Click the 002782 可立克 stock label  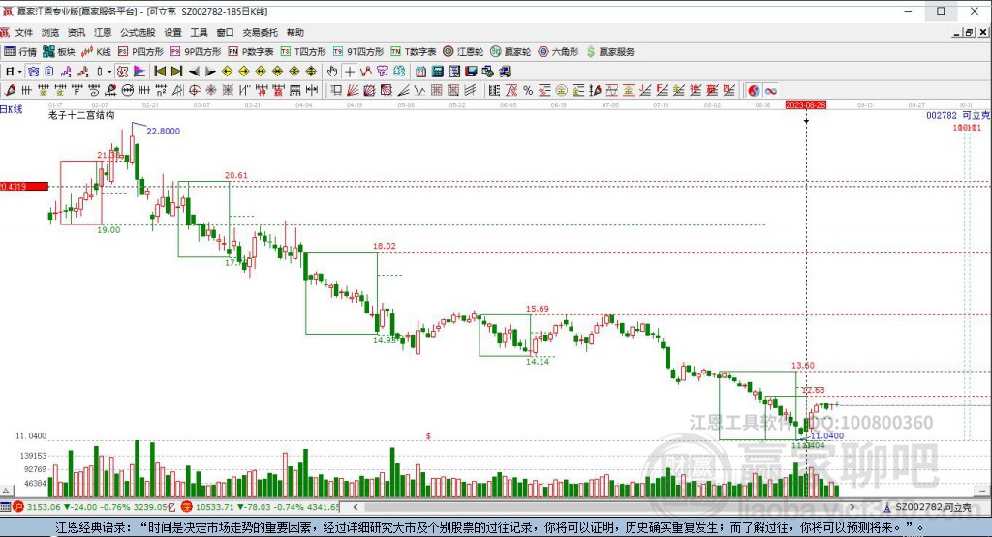point(958,115)
